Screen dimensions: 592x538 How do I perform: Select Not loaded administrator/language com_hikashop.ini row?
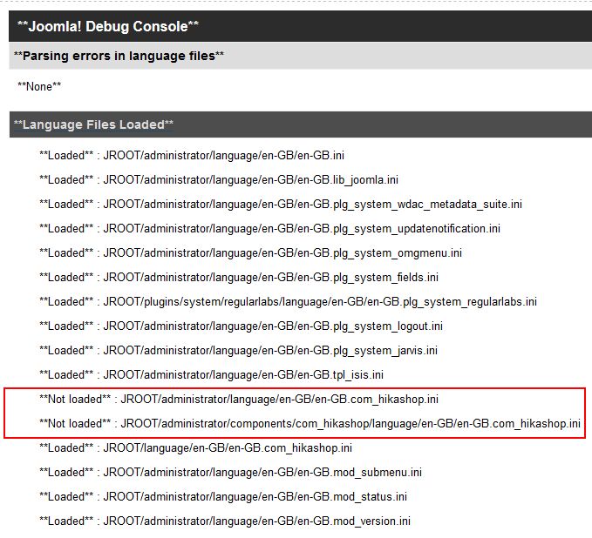point(239,400)
